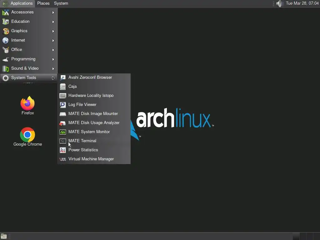This screenshot has width=320, height=240.
Task: Click the MATE Terminal icon
Action: click(x=62, y=141)
